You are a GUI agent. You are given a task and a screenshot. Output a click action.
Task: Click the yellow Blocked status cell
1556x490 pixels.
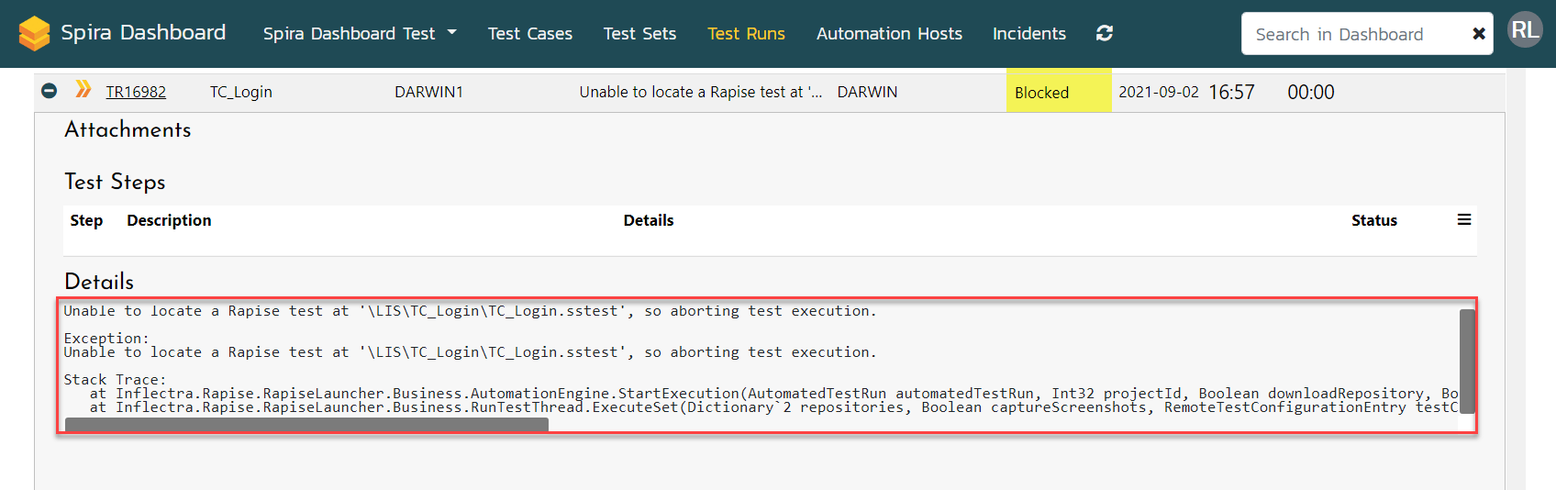tap(1058, 92)
